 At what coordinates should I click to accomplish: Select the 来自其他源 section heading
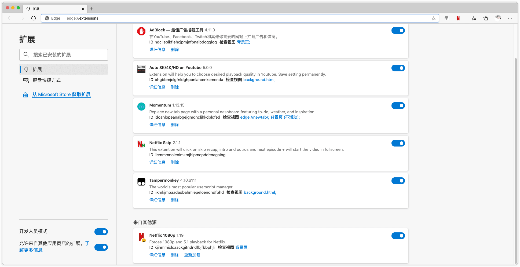pyautogui.click(x=145, y=222)
